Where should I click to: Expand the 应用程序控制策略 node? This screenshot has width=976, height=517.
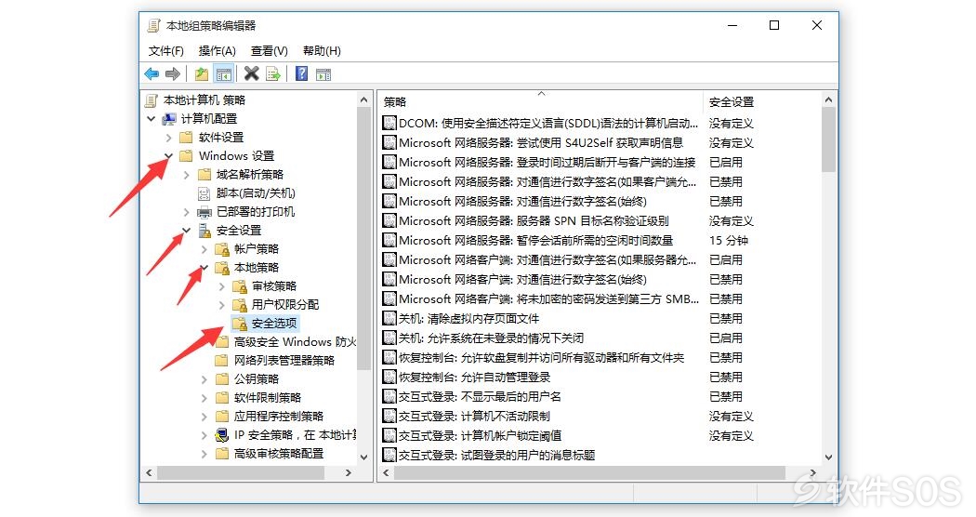204,416
